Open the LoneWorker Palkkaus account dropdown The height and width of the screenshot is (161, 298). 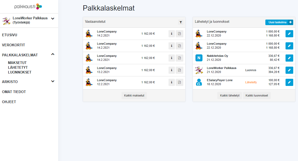coord(53,19)
